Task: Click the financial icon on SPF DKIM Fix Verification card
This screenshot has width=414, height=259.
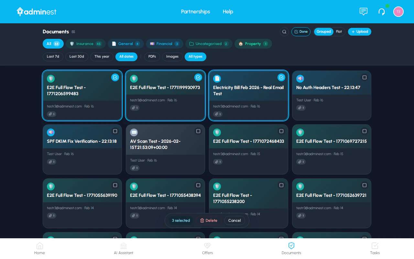Action: (x=51, y=132)
